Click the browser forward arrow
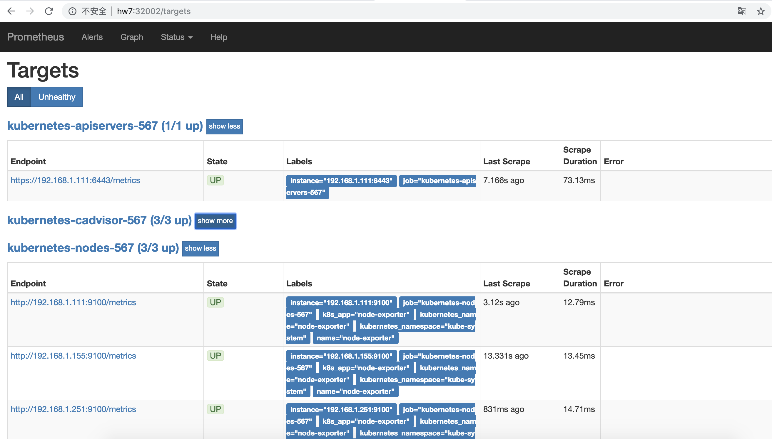 pyautogui.click(x=30, y=11)
